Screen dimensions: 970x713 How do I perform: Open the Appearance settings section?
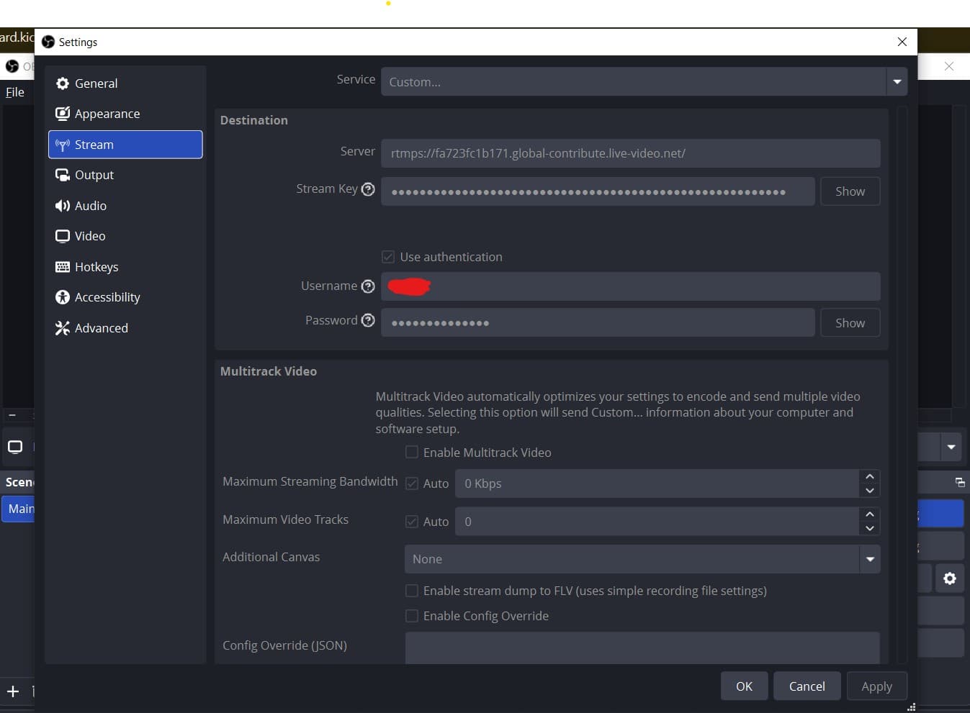pyautogui.click(x=125, y=114)
